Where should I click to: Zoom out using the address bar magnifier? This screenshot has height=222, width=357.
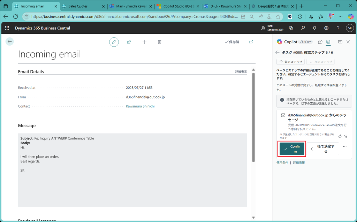[252, 17]
